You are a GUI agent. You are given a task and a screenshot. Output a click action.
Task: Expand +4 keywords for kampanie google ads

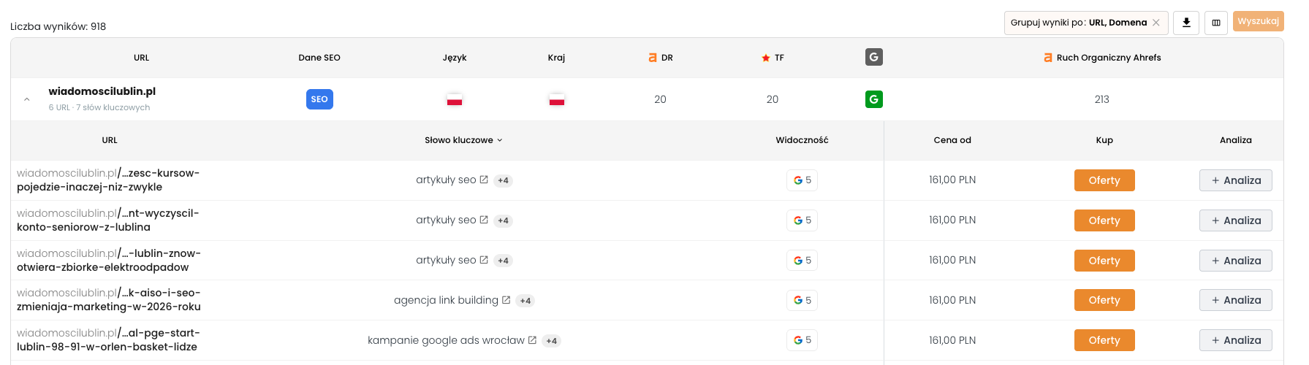click(x=552, y=341)
